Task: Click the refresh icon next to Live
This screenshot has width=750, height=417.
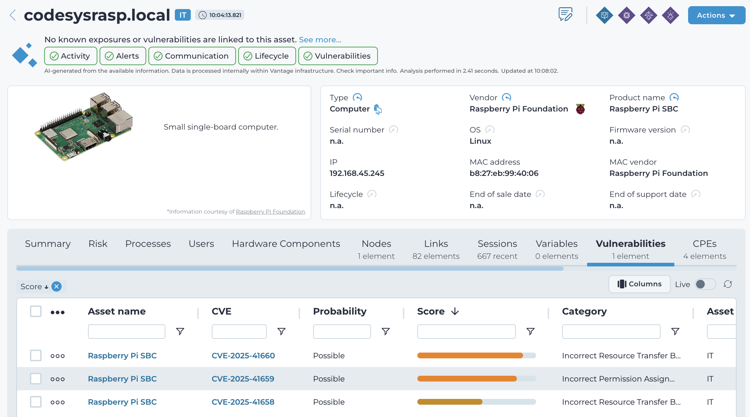Action: (728, 284)
